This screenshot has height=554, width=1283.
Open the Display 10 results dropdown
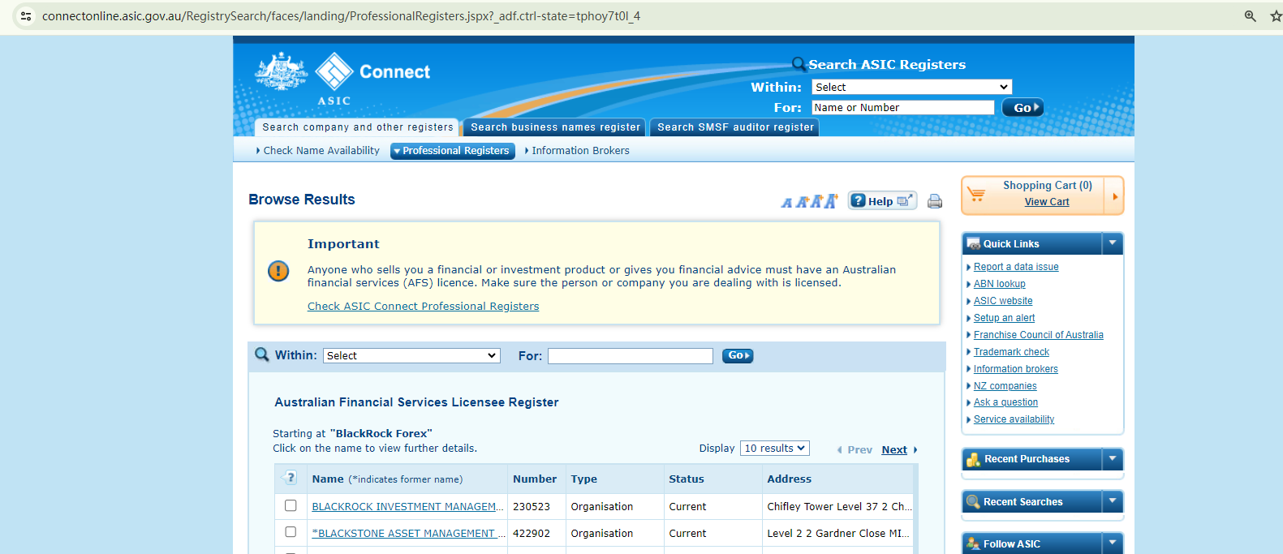coord(775,449)
